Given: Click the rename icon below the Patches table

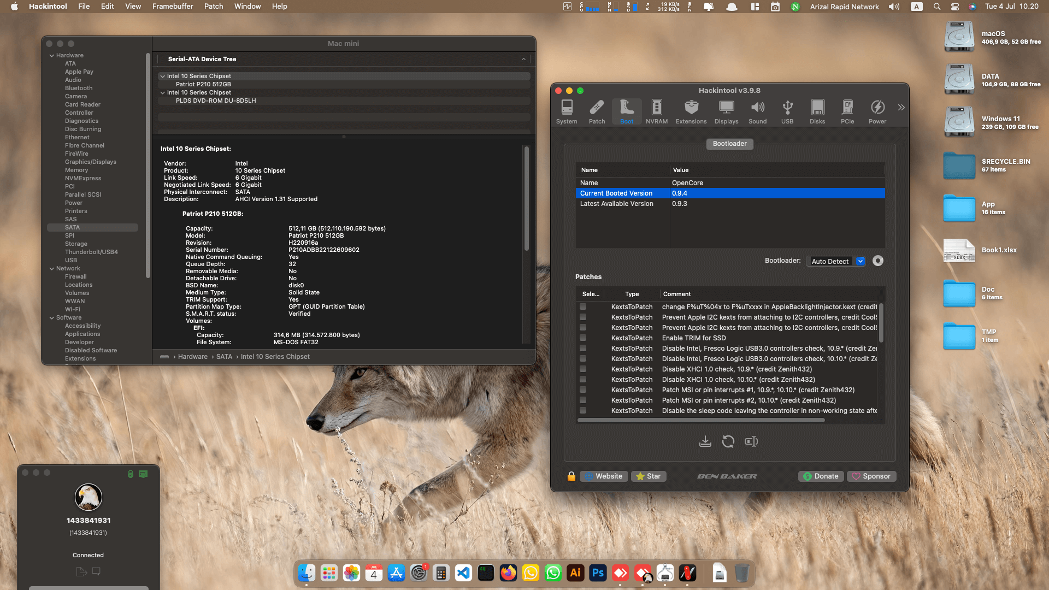Looking at the screenshot, I should (x=751, y=441).
